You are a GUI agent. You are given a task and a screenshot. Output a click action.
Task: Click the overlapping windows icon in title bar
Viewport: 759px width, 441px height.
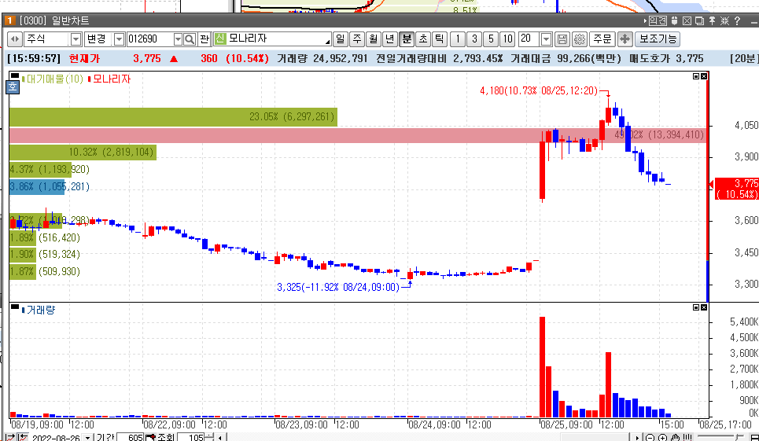click(699, 20)
